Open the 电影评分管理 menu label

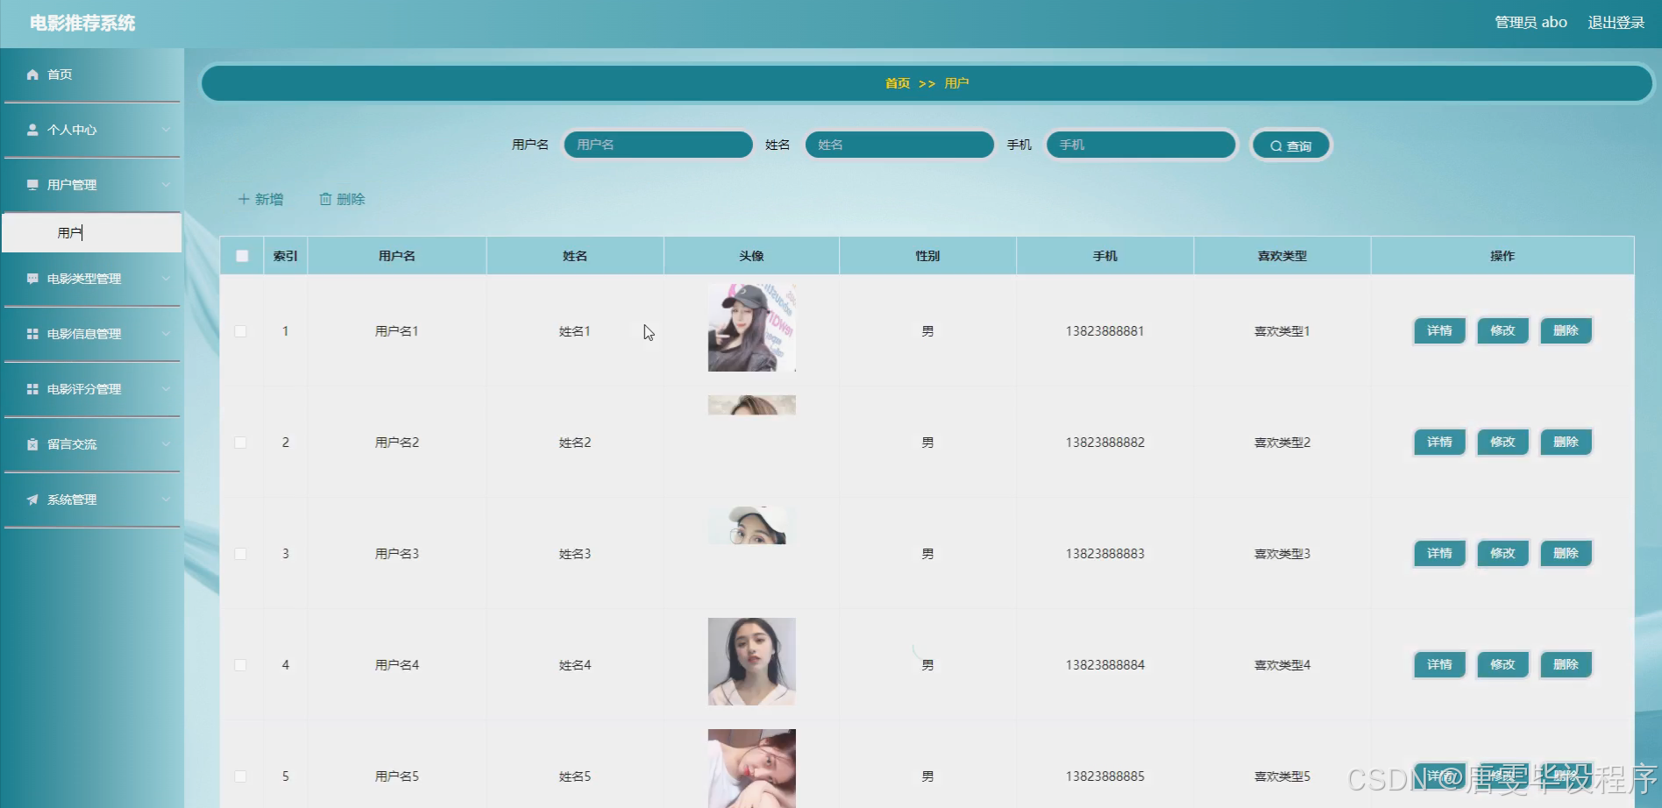[84, 389]
